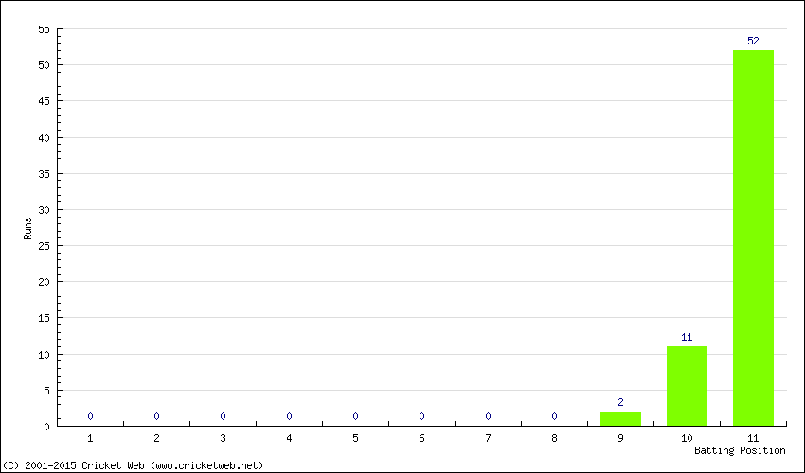The width and height of the screenshot is (805, 473).
Task: Click the value label 52 above the bar
Action: click(x=753, y=41)
